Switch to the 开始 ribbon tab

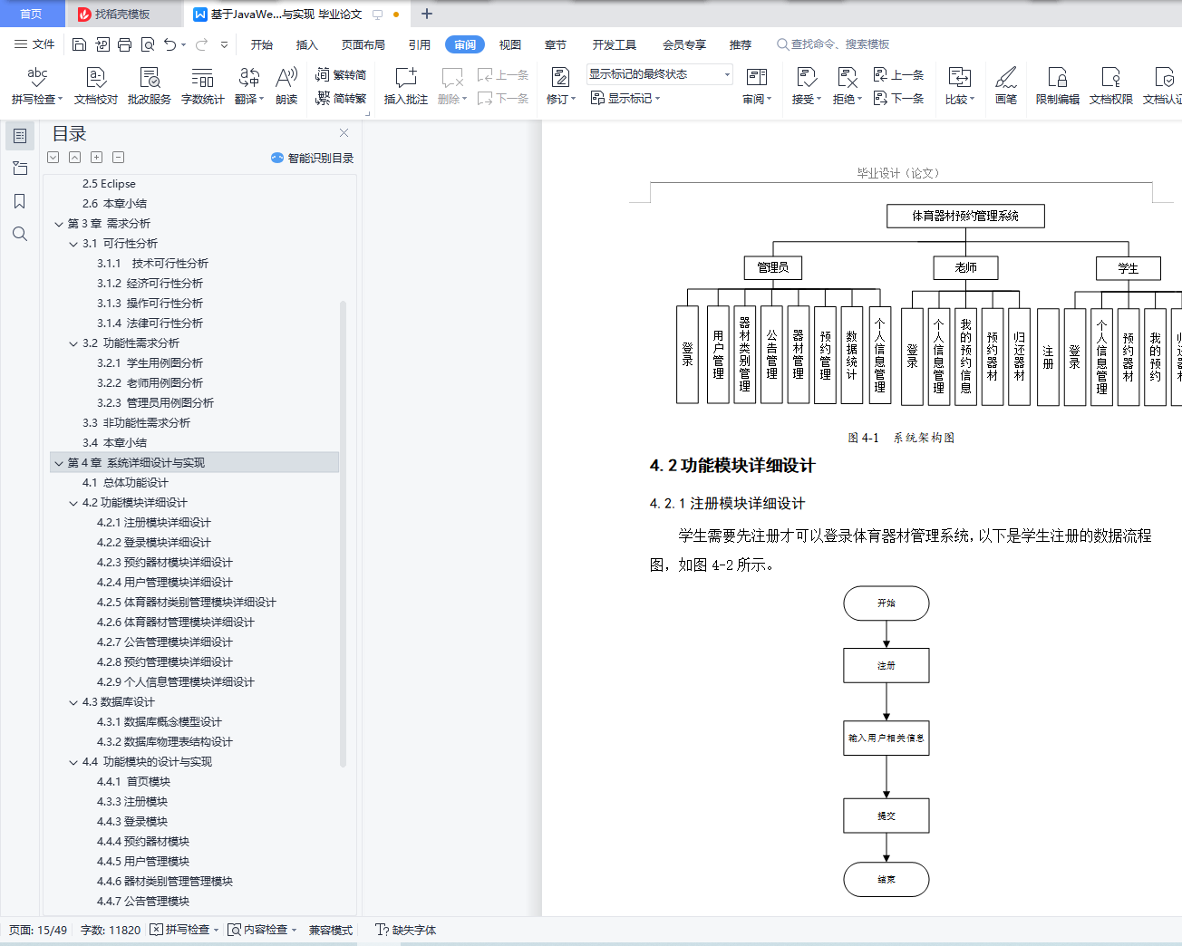pos(262,44)
